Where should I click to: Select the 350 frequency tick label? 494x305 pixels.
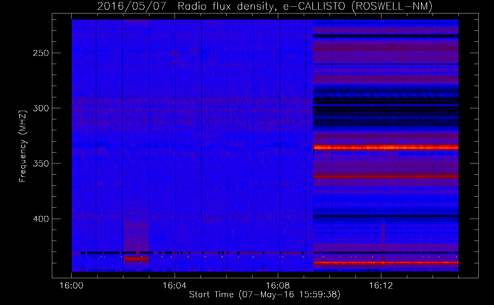click(x=41, y=163)
